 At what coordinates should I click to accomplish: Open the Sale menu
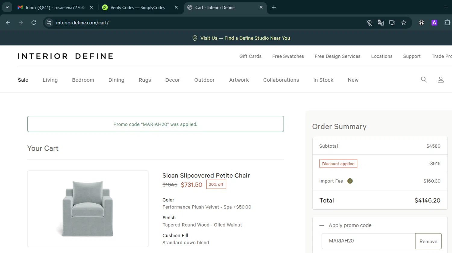tap(23, 80)
